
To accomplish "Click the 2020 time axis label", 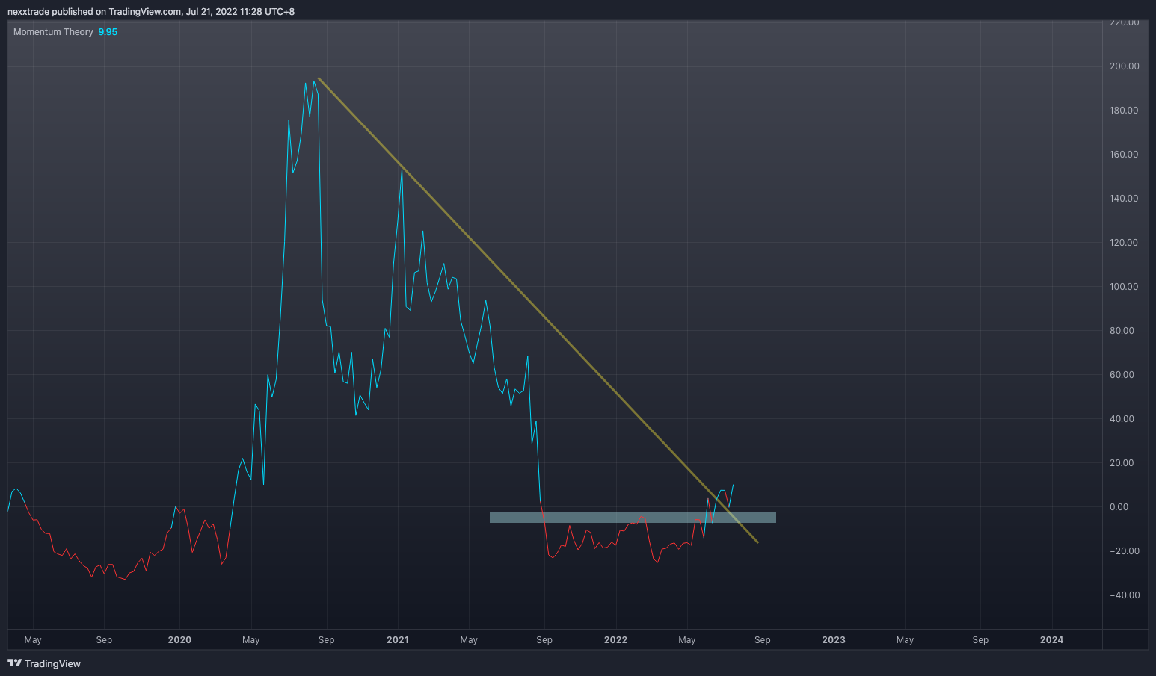I will pyautogui.click(x=179, y=640).
